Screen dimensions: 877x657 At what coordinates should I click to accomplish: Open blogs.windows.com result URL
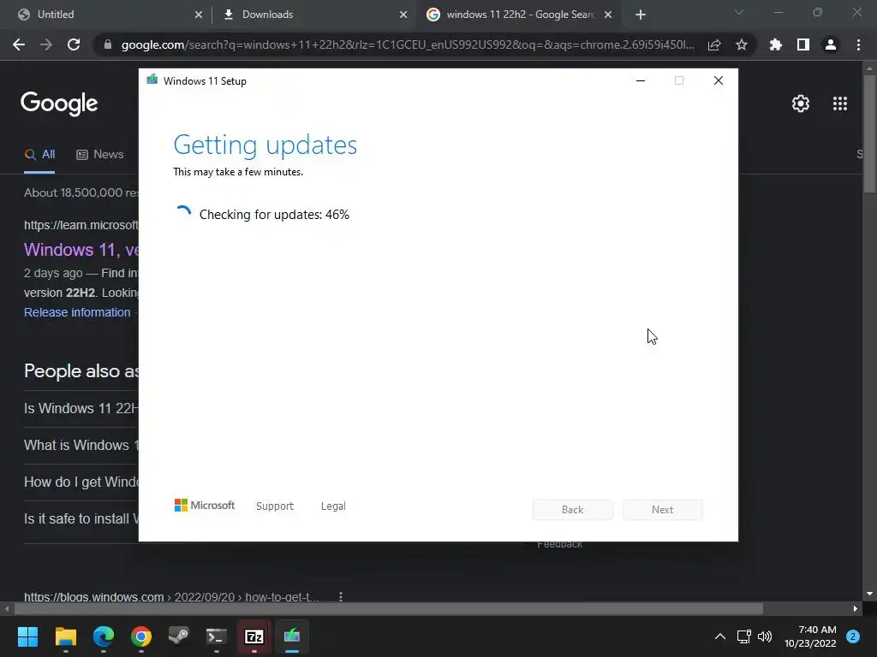coord(171,596)
